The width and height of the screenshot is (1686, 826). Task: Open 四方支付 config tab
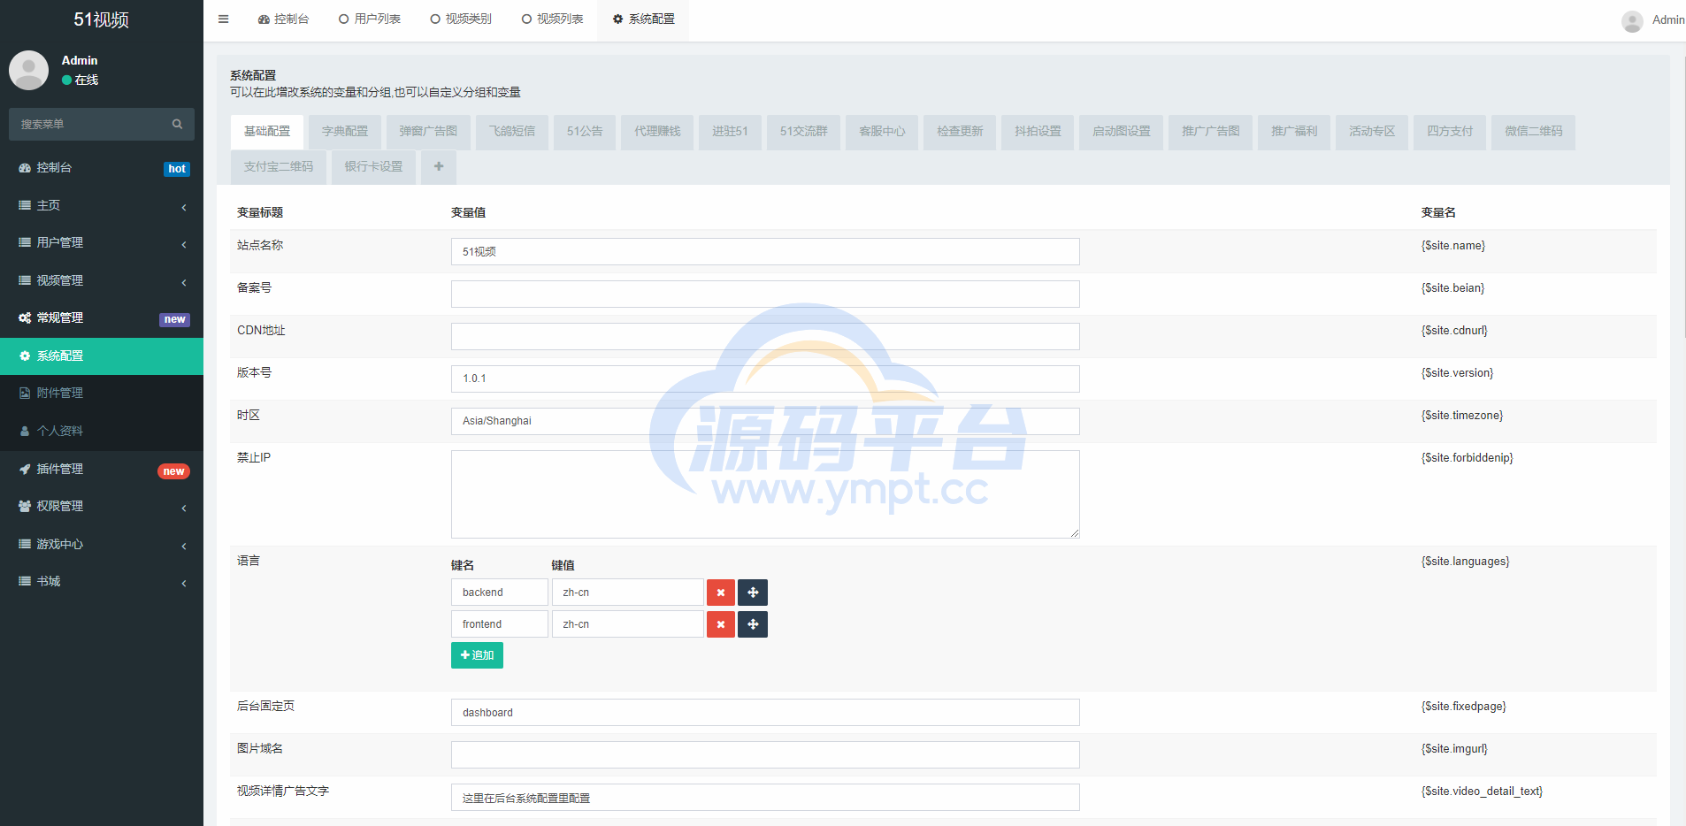1450,132
